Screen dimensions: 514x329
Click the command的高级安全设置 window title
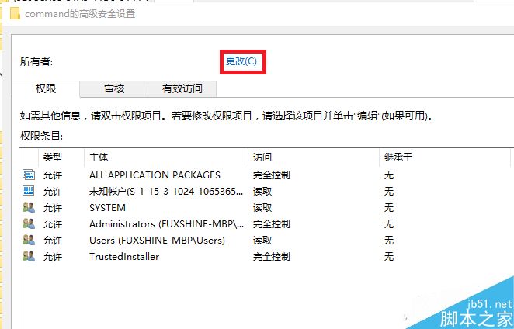(x=80, y=14)
